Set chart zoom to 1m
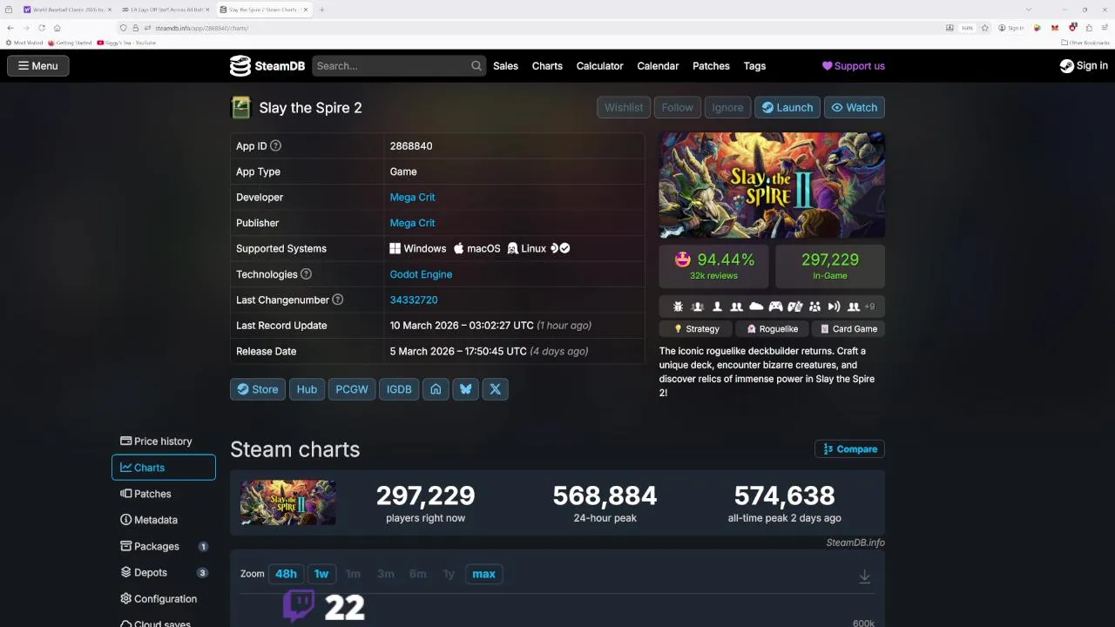Image resolution: width=1115 pixels, height=627 pixels. click(353, 574)
